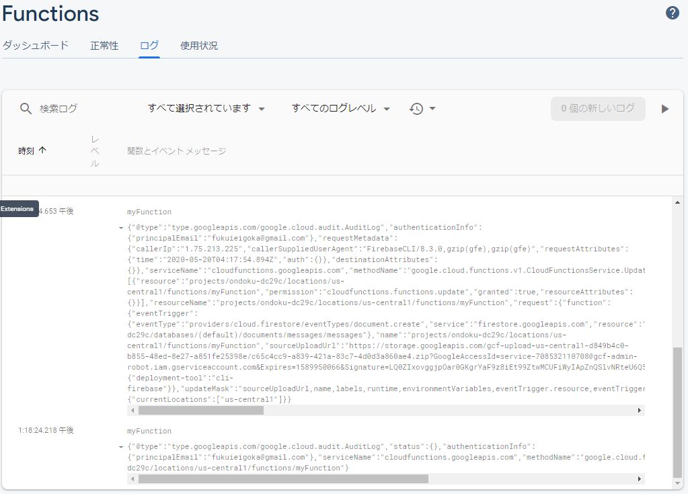Screen dimensions: 688x494
Task: Click the vertical scrollbar down arrow
Action: [677, 483]
